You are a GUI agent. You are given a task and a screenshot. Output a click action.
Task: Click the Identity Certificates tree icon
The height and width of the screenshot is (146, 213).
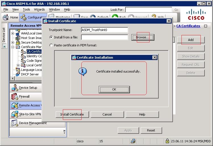[23, 56]
